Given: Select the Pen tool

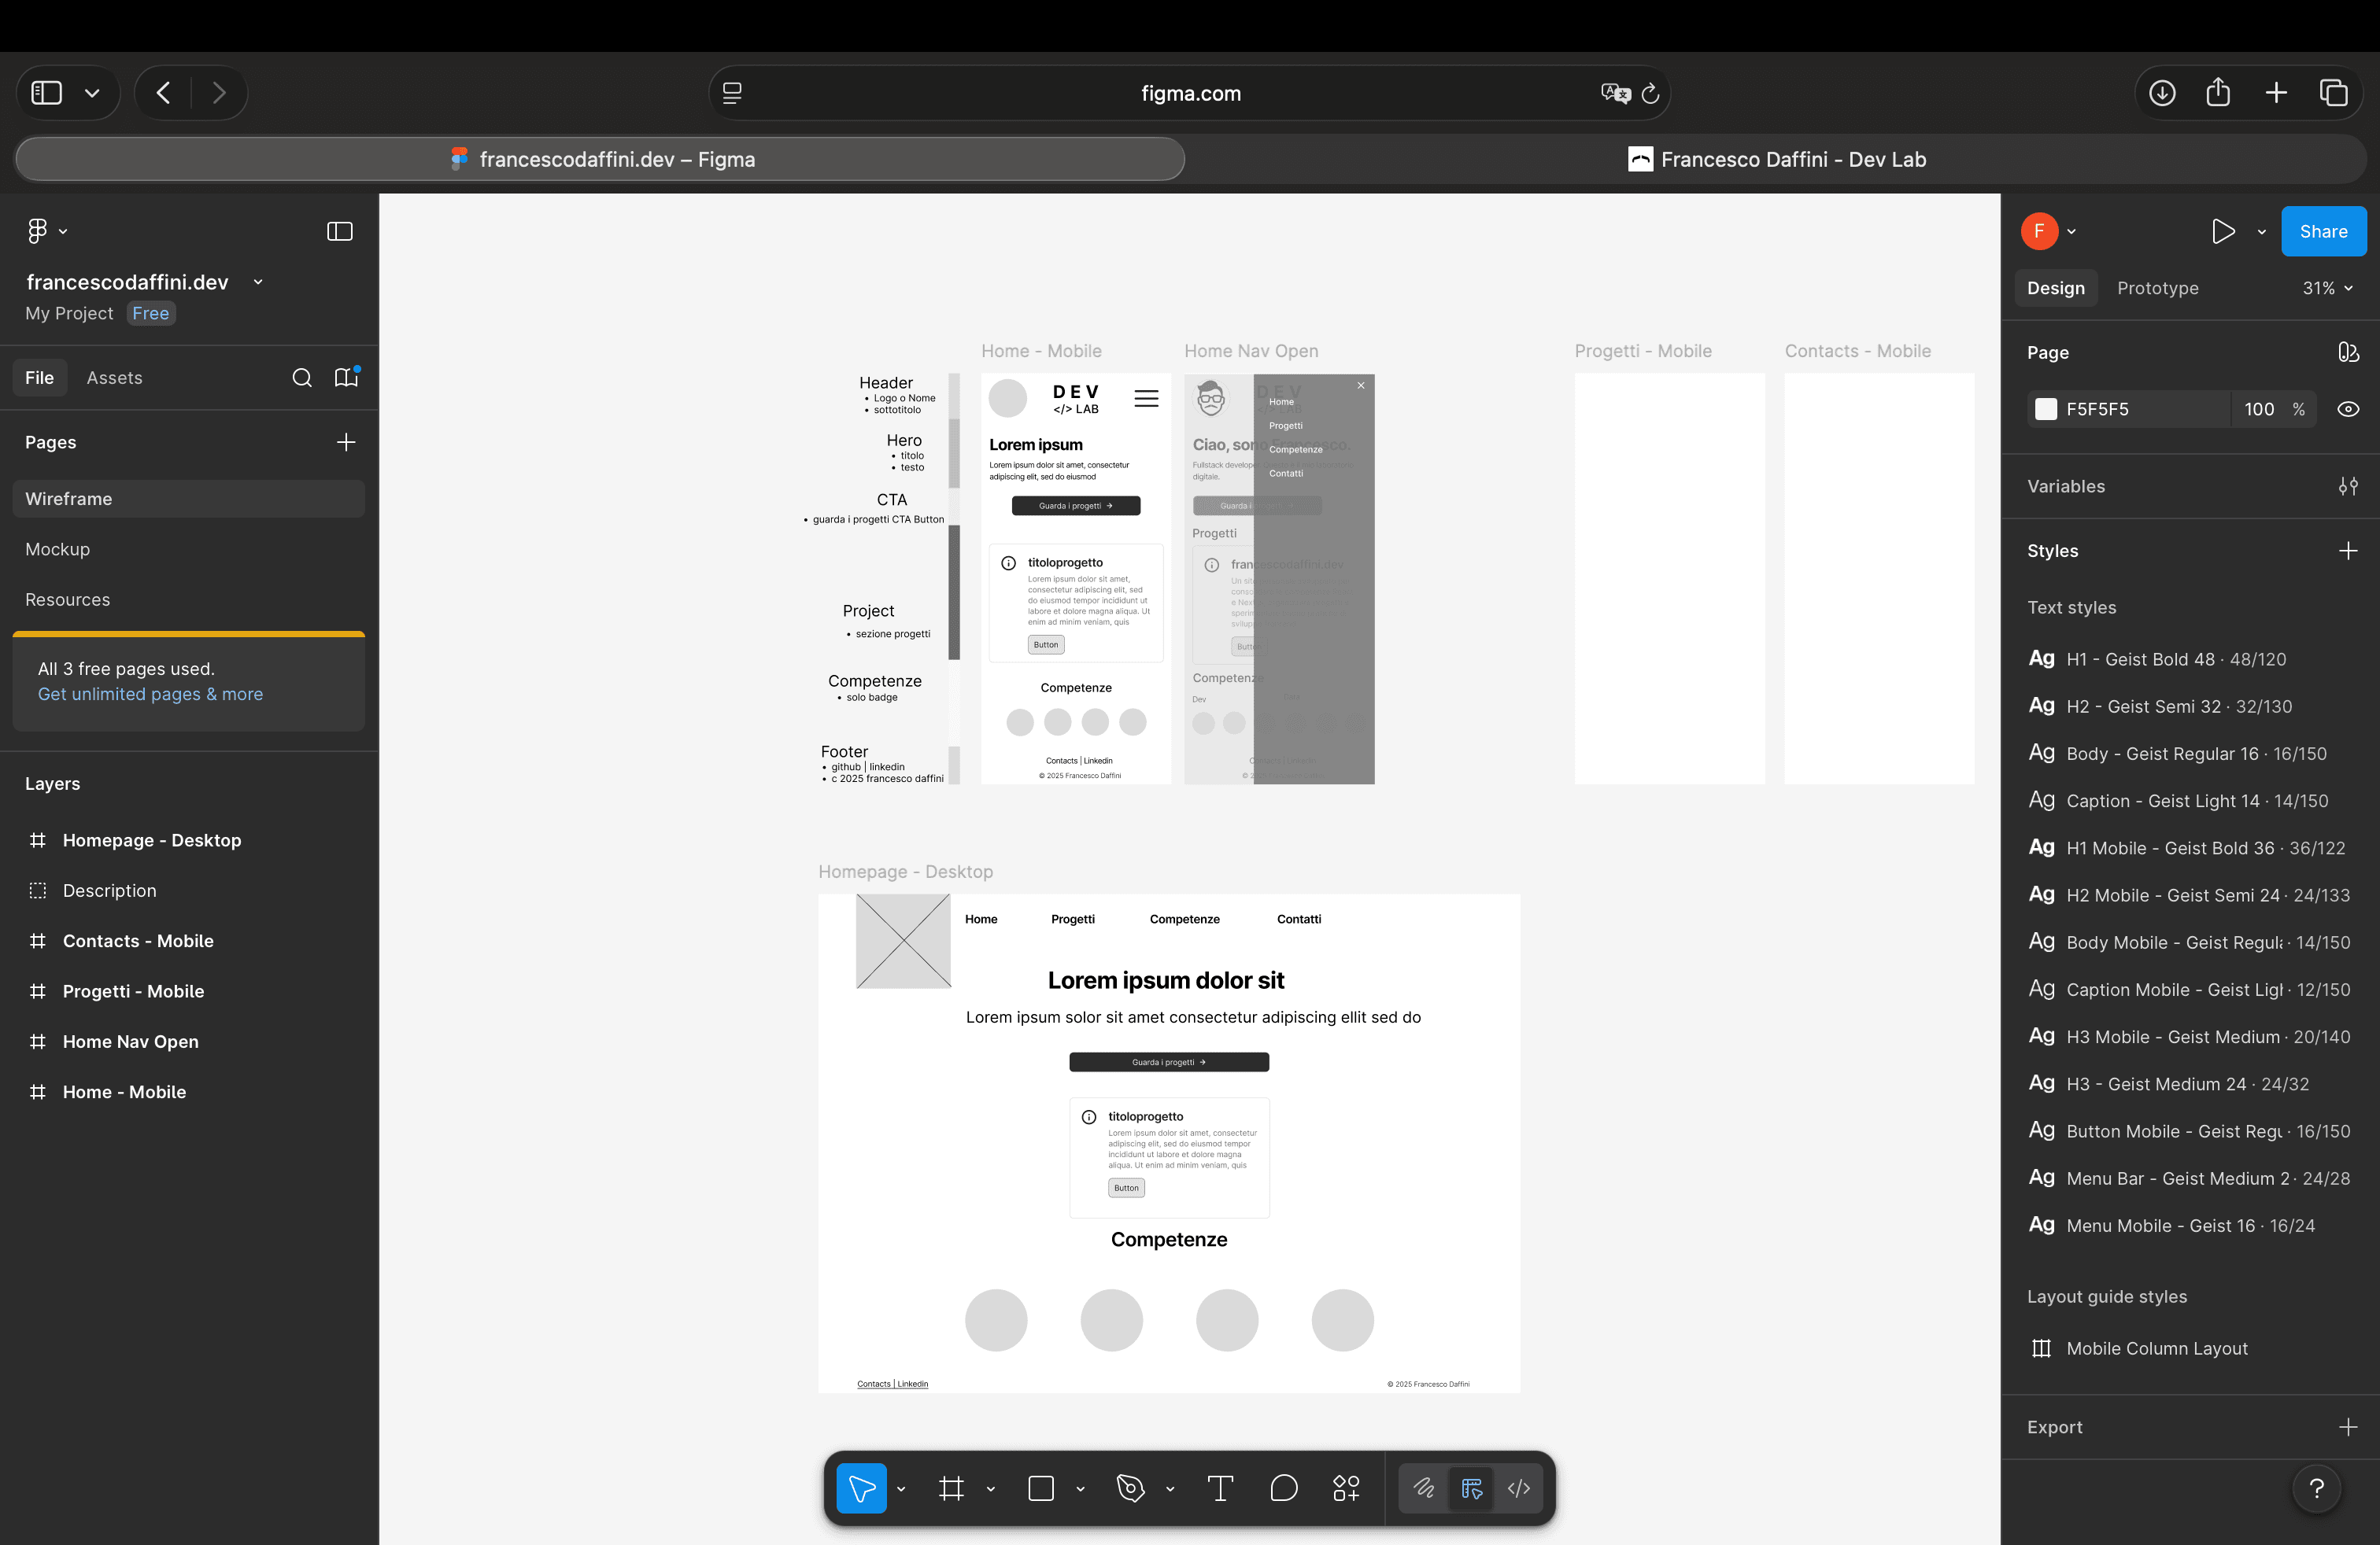Looking at the screenshot, I should tap(1130, 1488).
